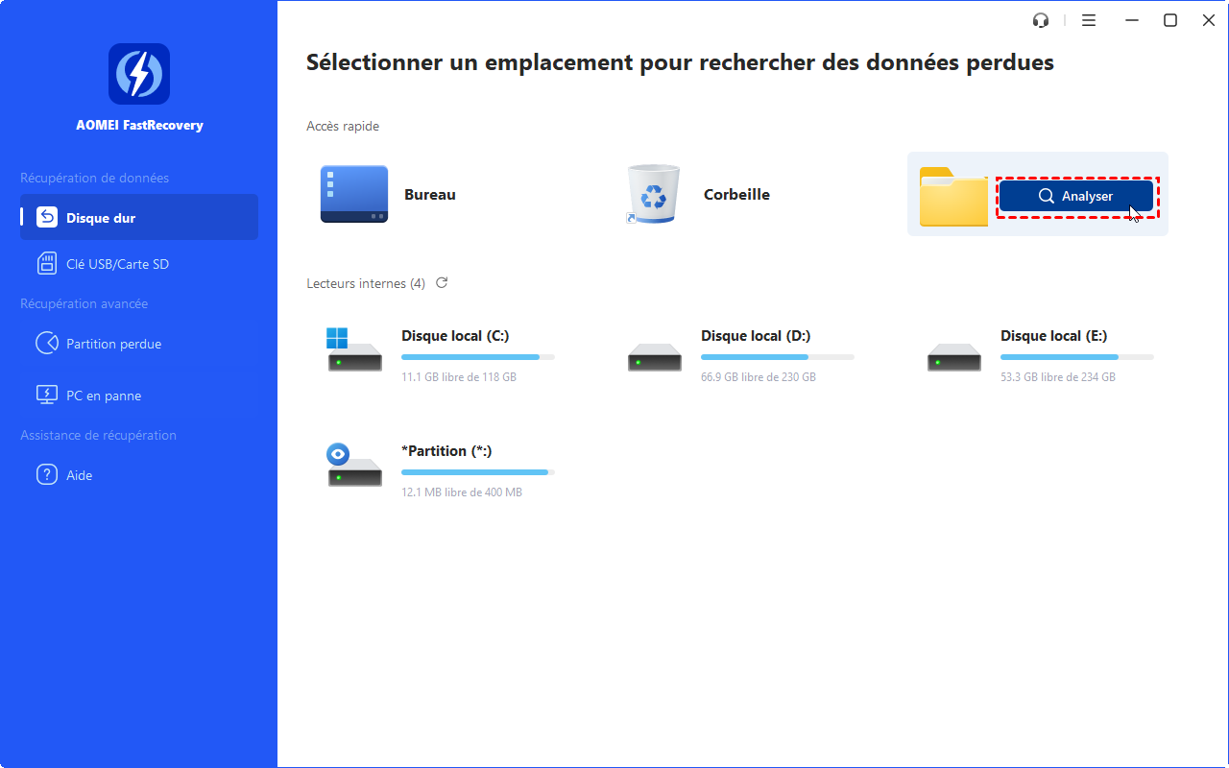Screen dimensions: 1229x768
Task: Click the yellow folder icon
Action: 952,197
